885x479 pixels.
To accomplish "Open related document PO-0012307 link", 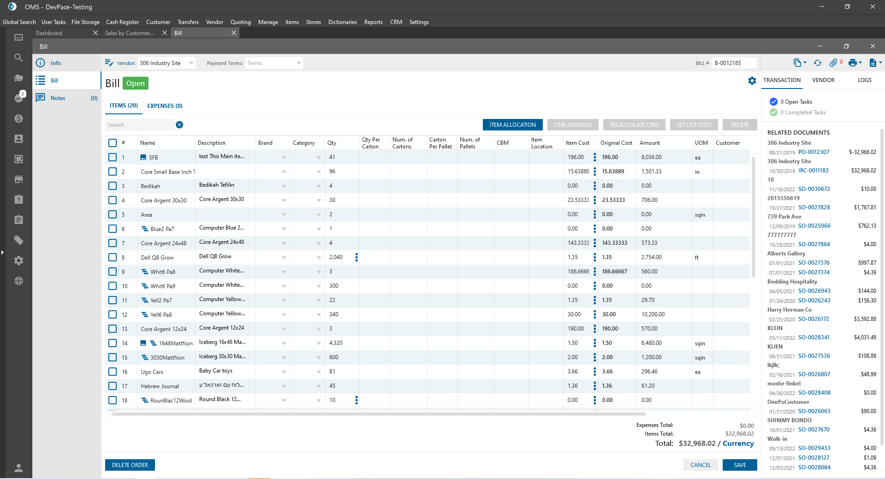I will coord(814,152).
